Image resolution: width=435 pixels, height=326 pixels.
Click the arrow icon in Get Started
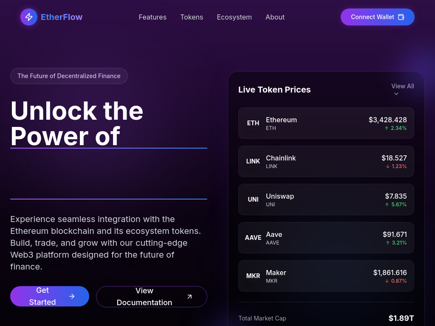click(72, 296)
